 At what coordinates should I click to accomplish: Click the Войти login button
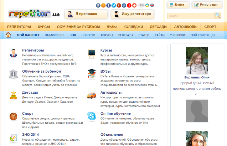[x=178, y=5]
